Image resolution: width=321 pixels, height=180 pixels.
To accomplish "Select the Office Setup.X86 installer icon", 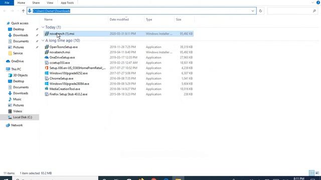I will pyautogui.click(x=47, y=68).
